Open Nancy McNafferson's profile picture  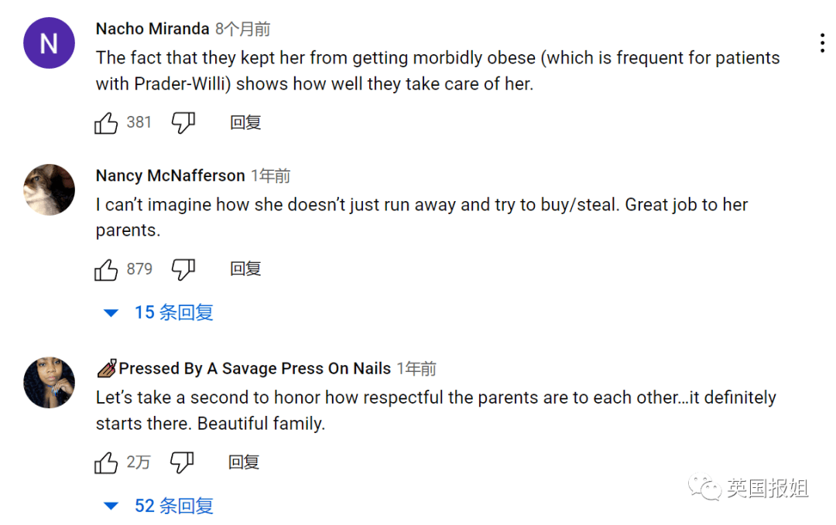click(x=49, y=189)
